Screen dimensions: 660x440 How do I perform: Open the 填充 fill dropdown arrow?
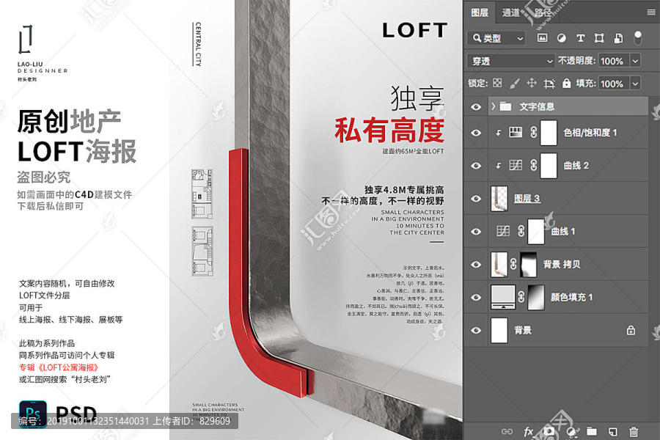tap(635, 84)
